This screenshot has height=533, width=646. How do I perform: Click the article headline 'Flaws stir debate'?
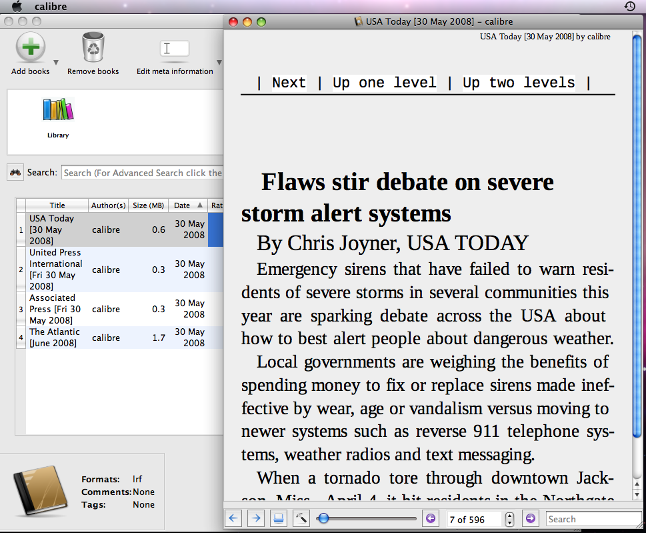click(x=399, y=197)
